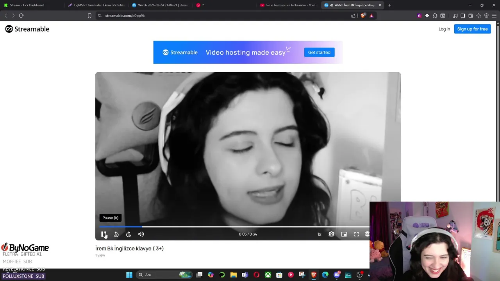Image resolution: width=500 pixels, height=281 pixels.
Task: Open Snipping Tool from the taskbar
Action: pyautogui.click(x=302, y=275)
